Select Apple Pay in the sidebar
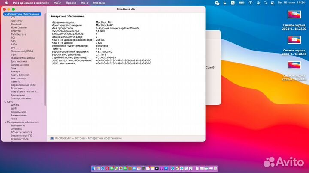Image resolution: width=309 pixels, height=173 pixels. (x=17, y=21)
